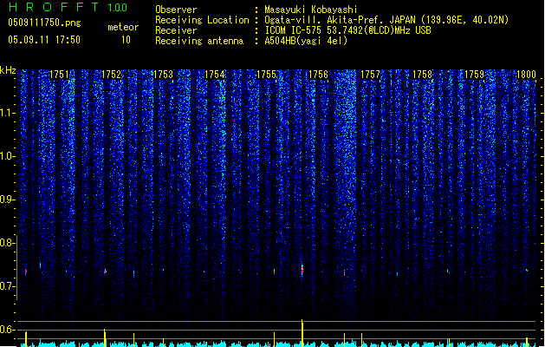Click time marker 1756

click(318, 75)
